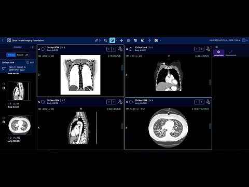The image size is (249, 187).
Task: Select the highlighted Window Level tool
Action: [x=112, y=41]
